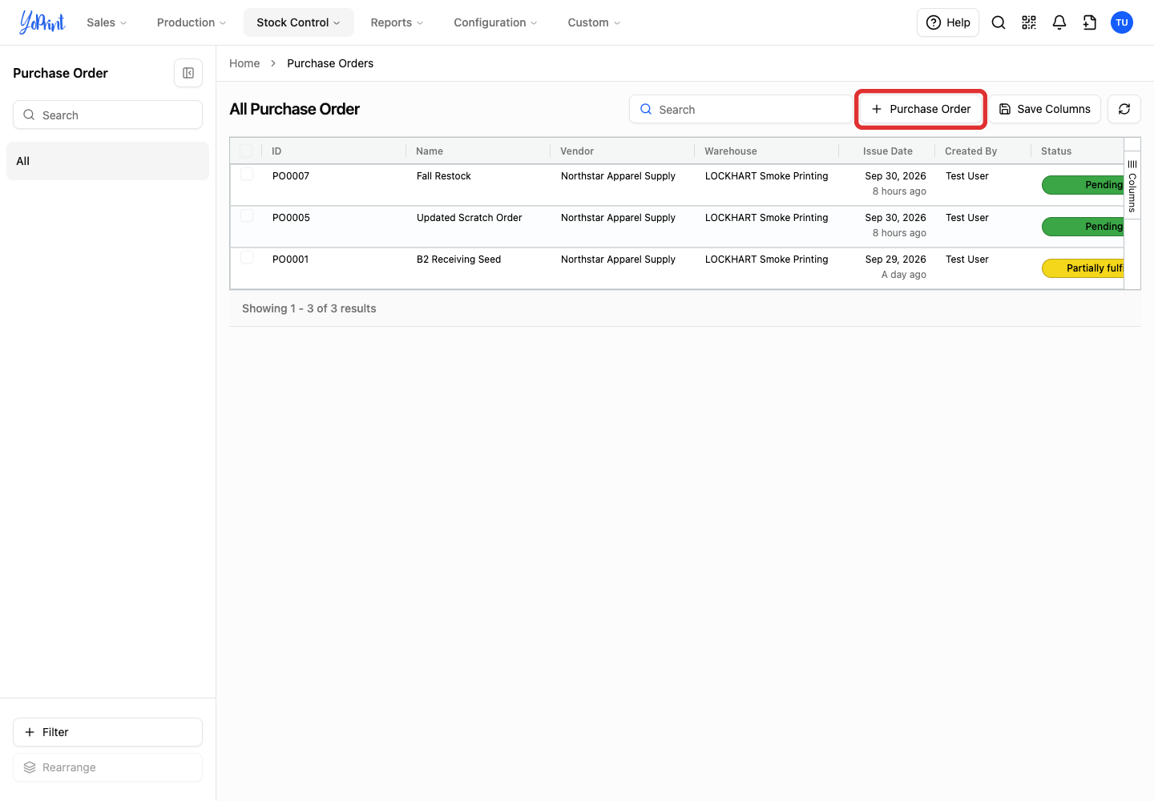Go to Home breadcrumb
This screenshot has width=1154, height=801.
pyautogui.click(x=244, y=63)
